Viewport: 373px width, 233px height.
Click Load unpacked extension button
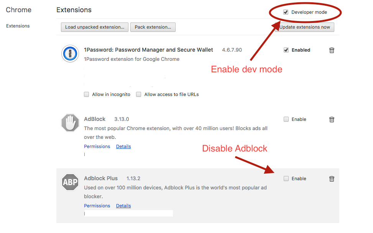[94, 27]
